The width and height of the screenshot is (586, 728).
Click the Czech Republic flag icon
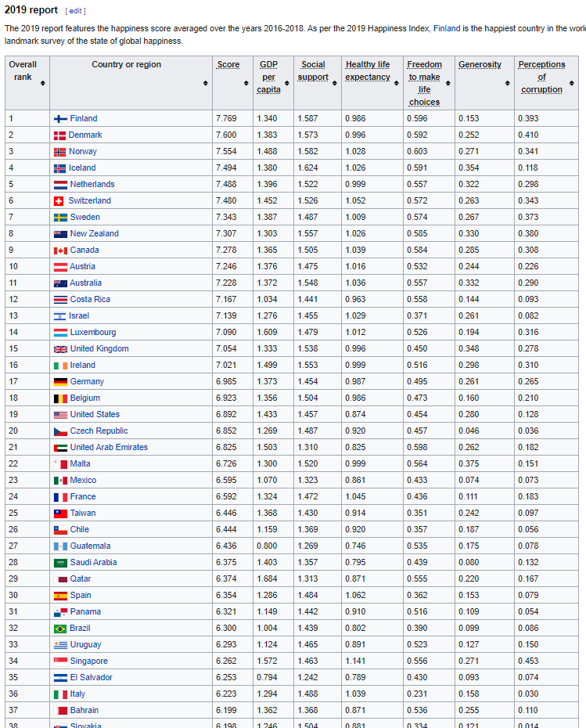(60, 431)
